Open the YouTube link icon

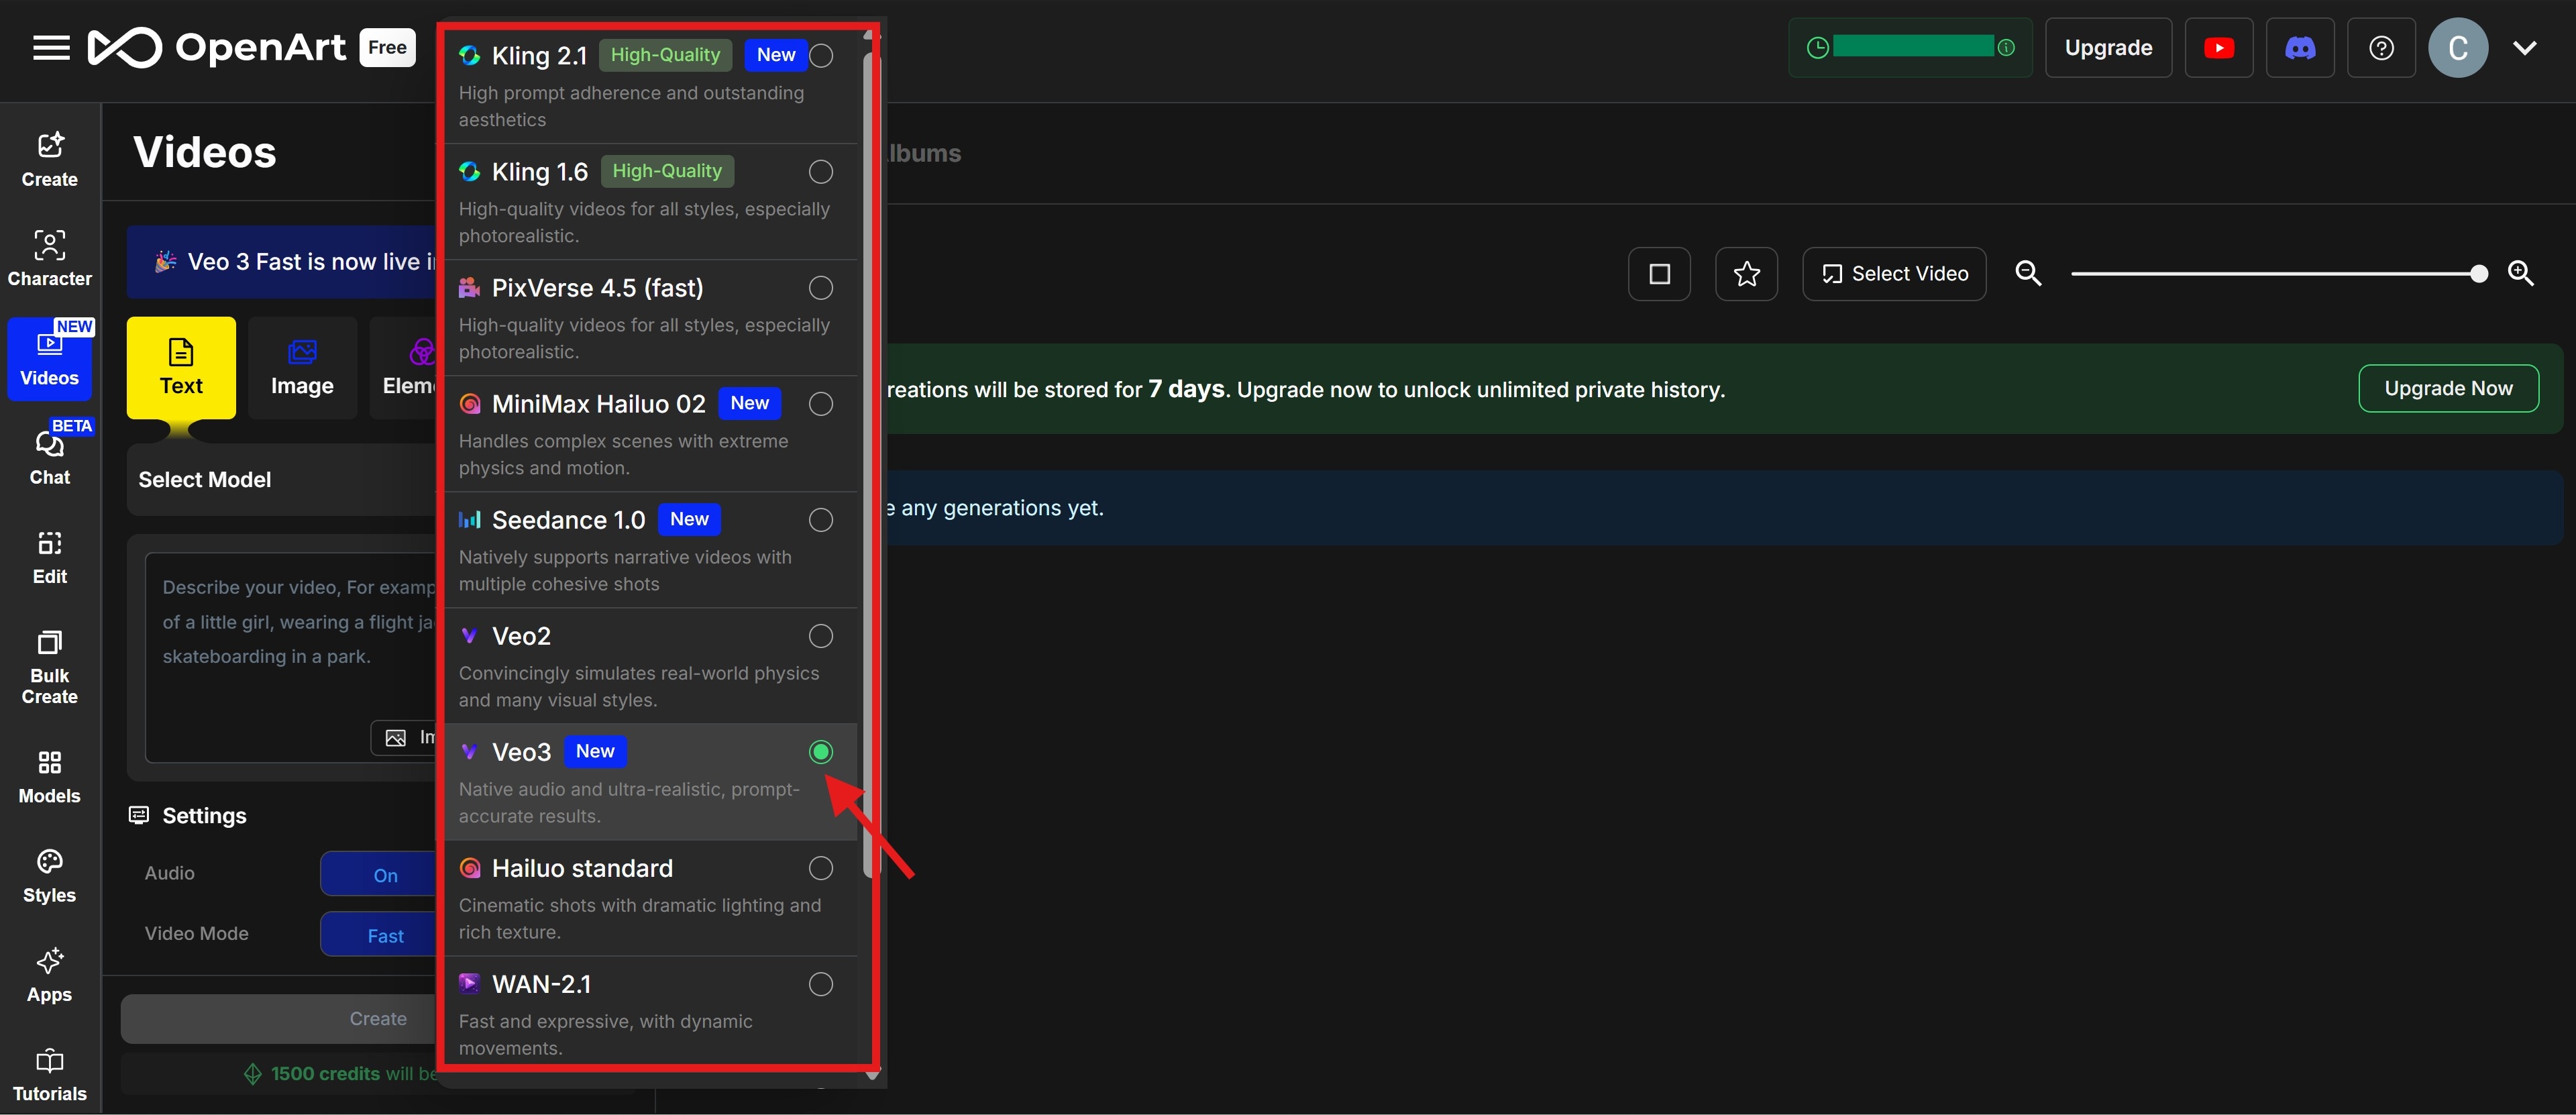point(2218,47)
